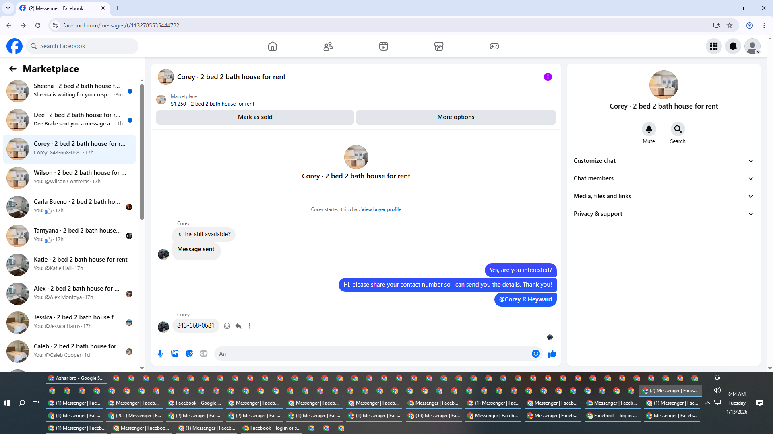The height and width of the screenshot is (434, 773).
Task: Open the sticker picker icon
Action: [x=189, y=354]
